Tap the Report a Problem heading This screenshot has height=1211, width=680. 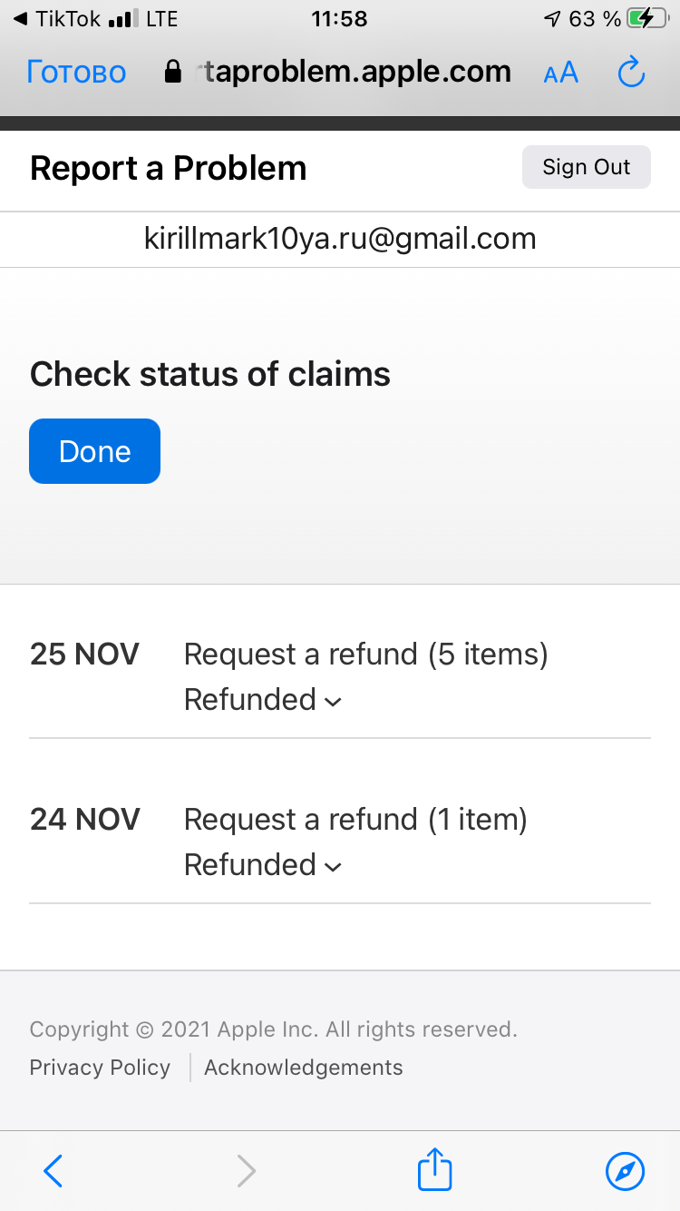[x=169, y=168]
